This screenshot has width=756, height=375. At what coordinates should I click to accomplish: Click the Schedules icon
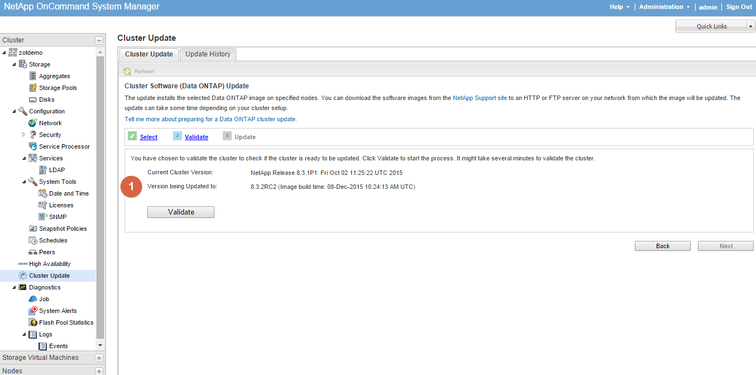tap(33, 240)
